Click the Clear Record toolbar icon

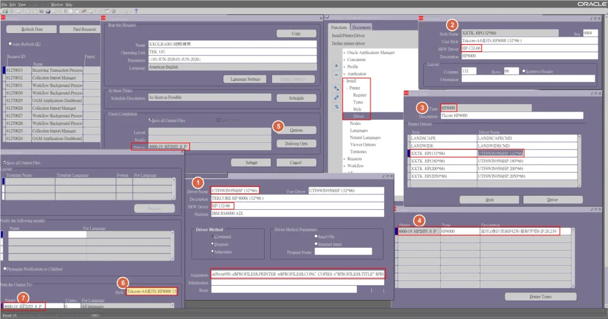84,12
